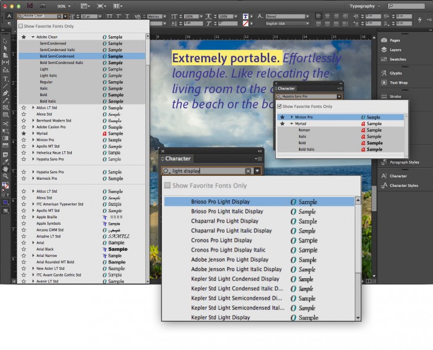Viewport: 433px width, 350px height.
Task: Choose Chaparral Pro Light Italic Display
Action: point(259,231)
